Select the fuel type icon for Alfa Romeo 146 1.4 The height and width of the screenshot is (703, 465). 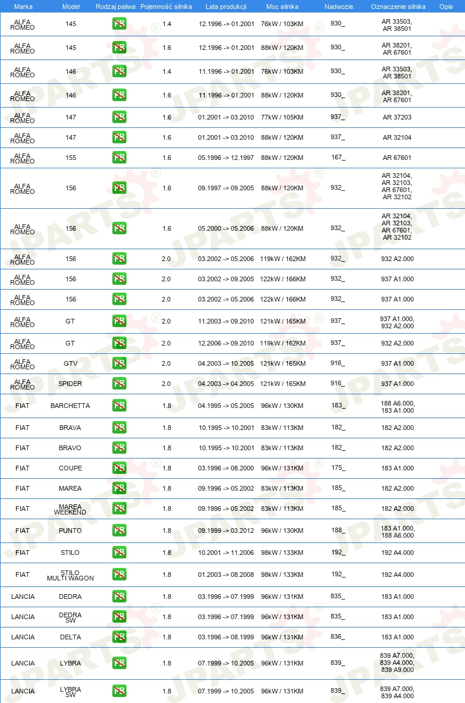[120, 71]
